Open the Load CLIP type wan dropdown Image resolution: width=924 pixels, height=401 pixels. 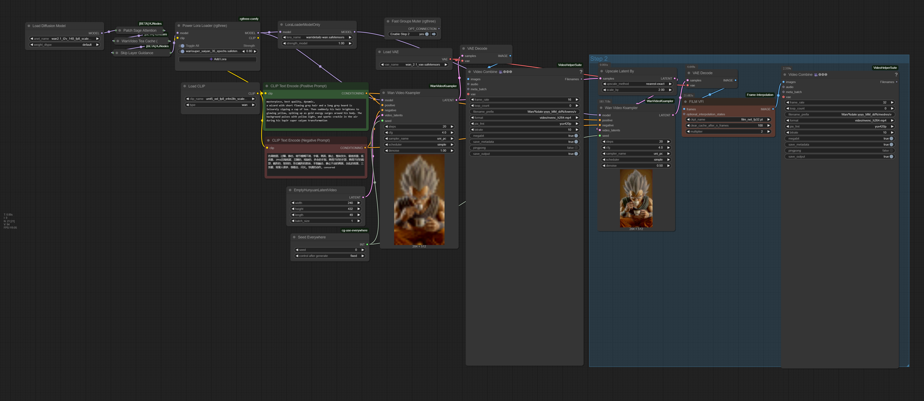pyautogui.click(x=220, y=105)
